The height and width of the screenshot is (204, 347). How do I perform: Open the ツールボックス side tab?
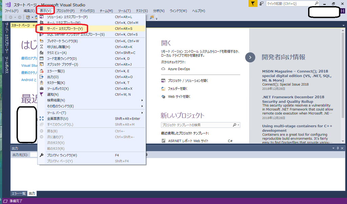[x=7, y=65]
